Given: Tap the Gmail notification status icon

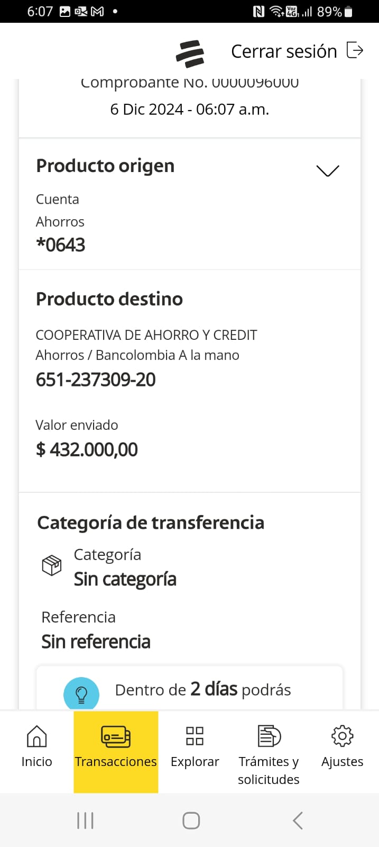Looking at the screenshot, I should tap(97, 12).
